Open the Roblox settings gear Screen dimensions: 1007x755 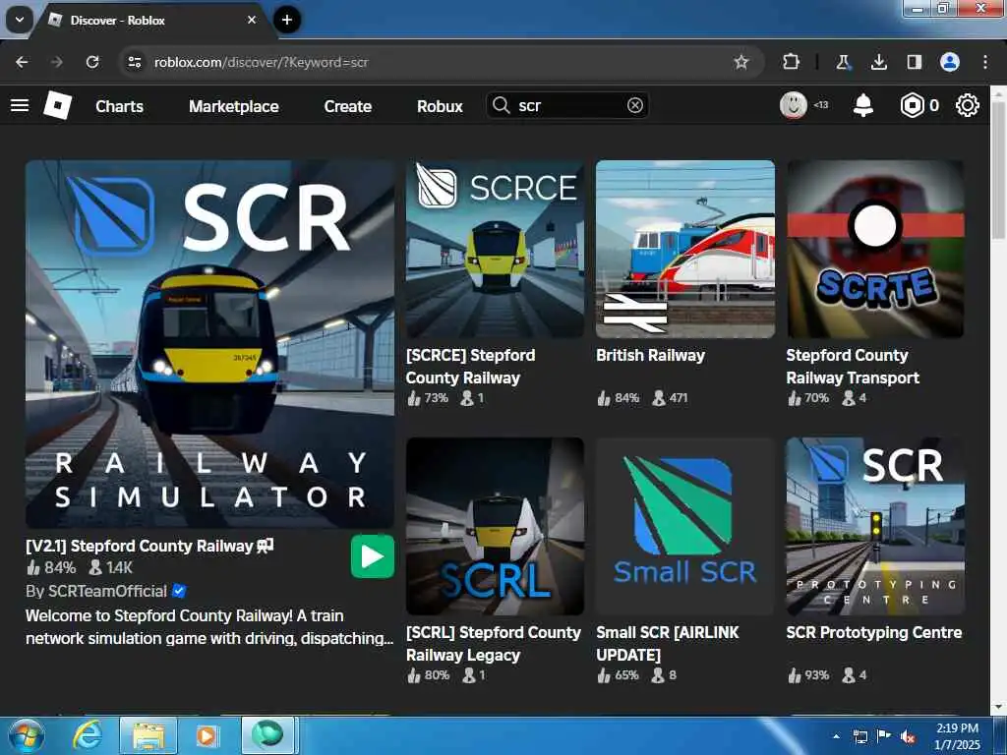point(968,105)
